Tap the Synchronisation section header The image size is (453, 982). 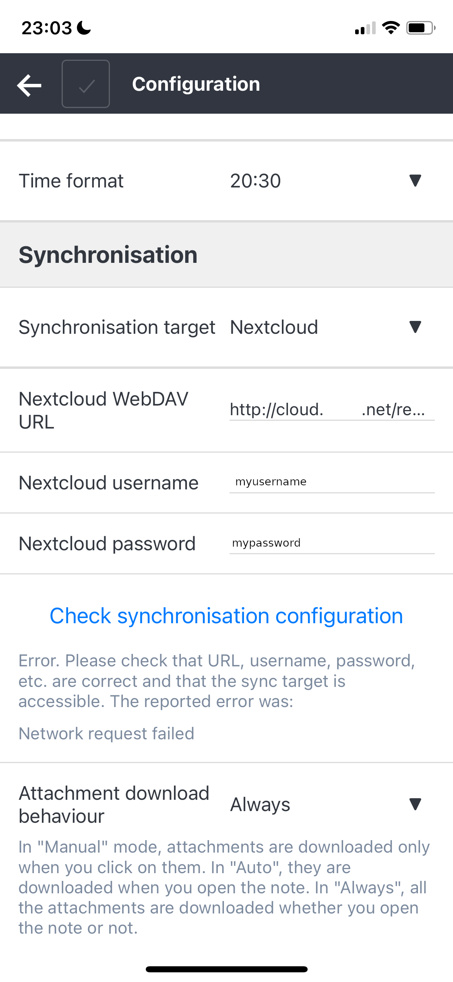(108, 254)
